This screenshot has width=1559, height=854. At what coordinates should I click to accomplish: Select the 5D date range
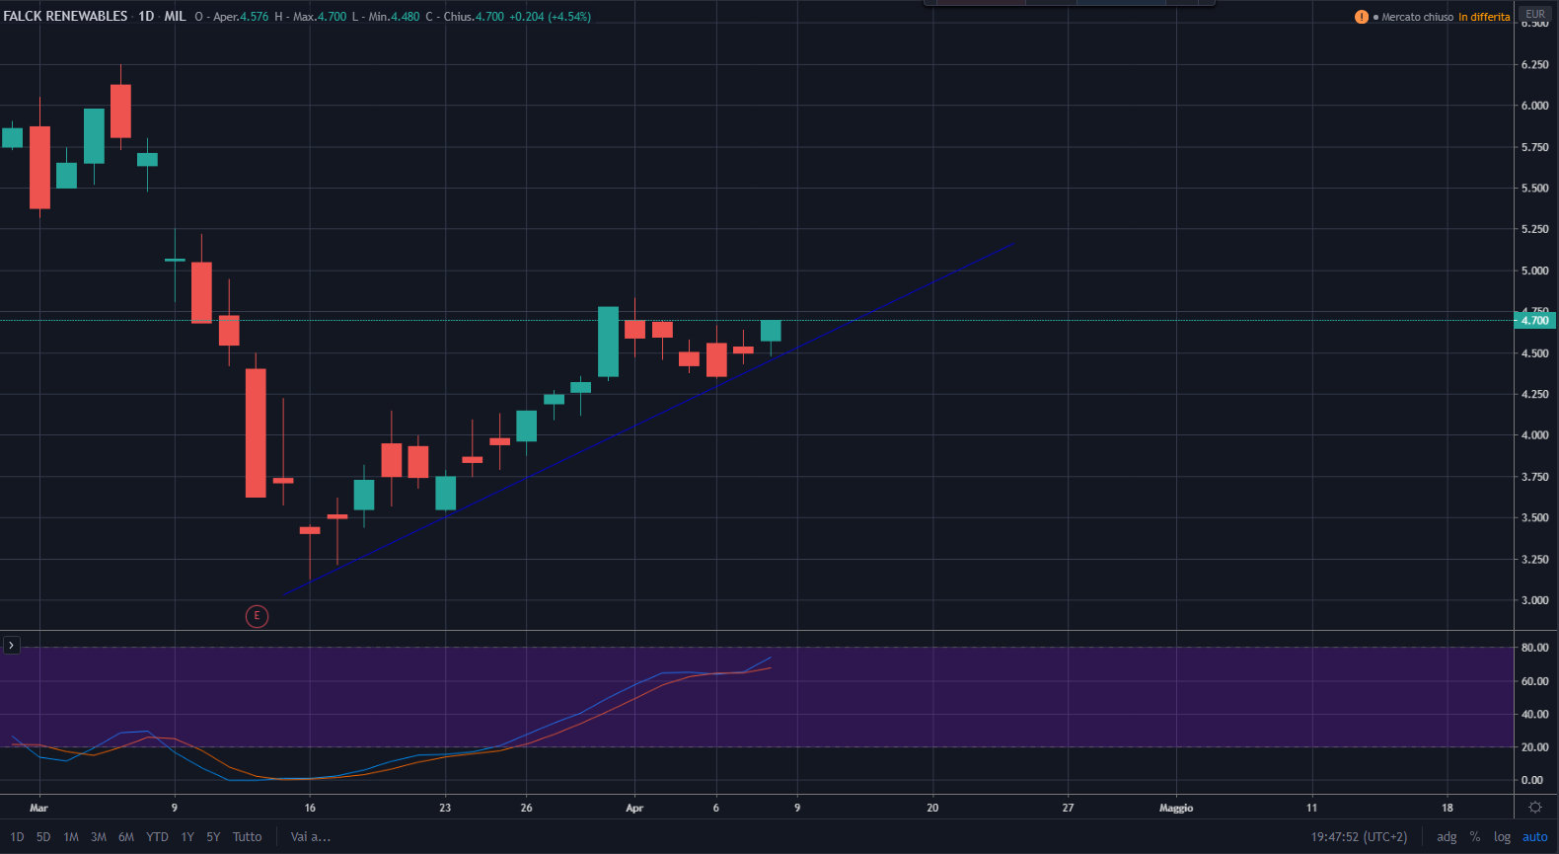[43, 837]
